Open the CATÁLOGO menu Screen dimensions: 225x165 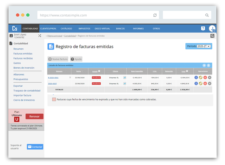click(66, 29)
